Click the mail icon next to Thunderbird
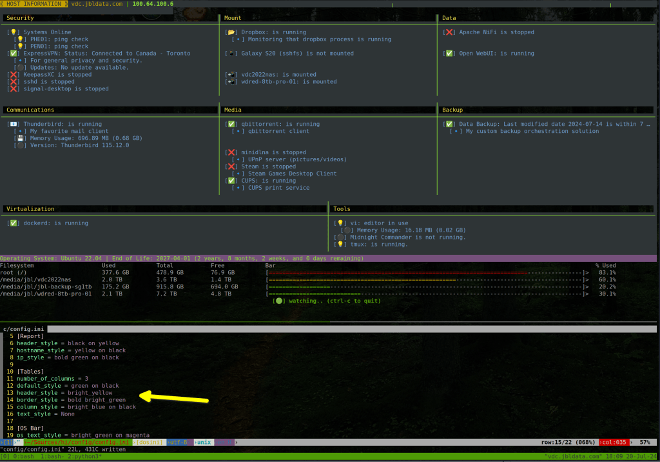Viewport: 660px width, 462px height. point(12,124)
